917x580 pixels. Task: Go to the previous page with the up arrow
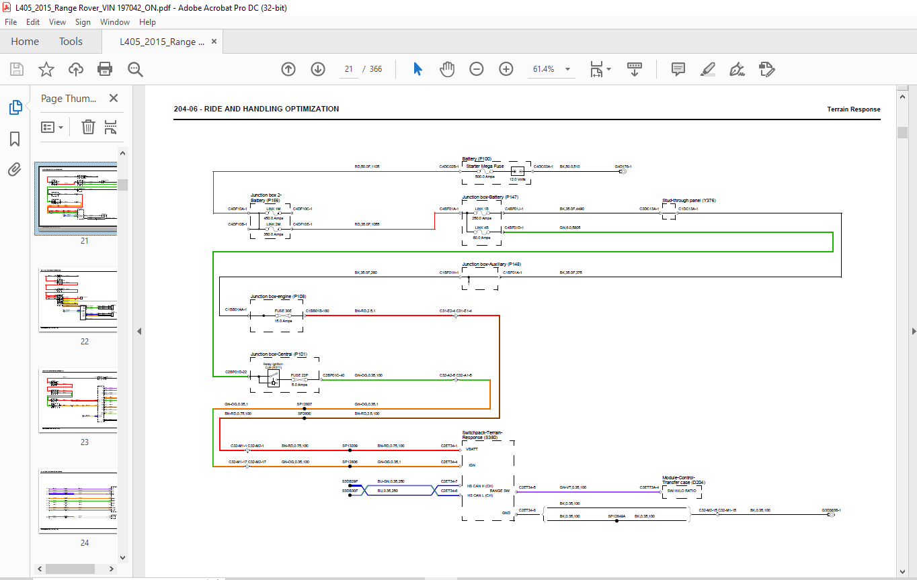[x=288, y=69]
